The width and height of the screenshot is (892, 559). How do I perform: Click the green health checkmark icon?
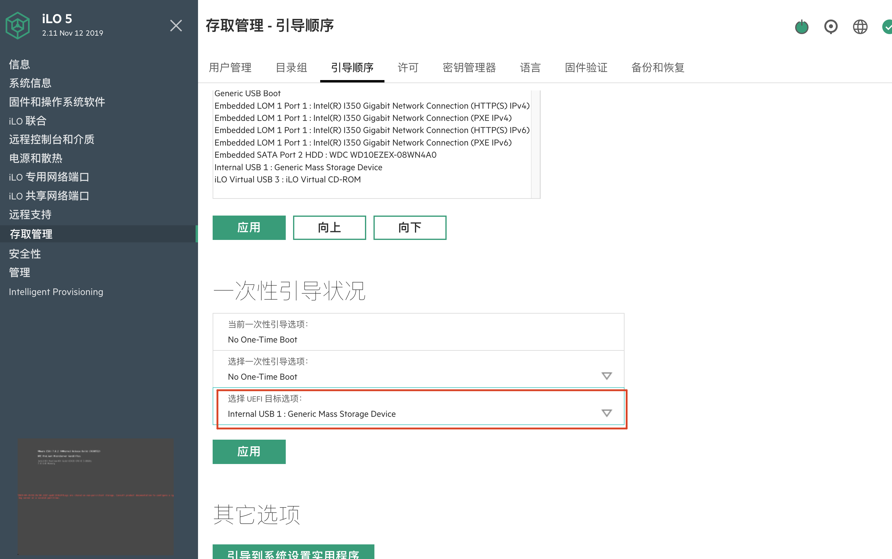tap(887, 26)
